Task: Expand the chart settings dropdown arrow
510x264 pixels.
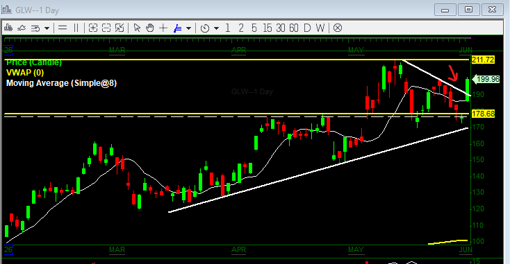Action: pos(47,28)
